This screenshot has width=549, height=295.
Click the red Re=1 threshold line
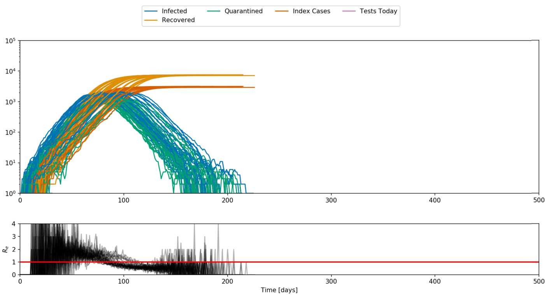279,262
